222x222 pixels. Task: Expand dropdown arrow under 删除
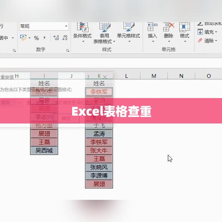(x=169, y=41)
